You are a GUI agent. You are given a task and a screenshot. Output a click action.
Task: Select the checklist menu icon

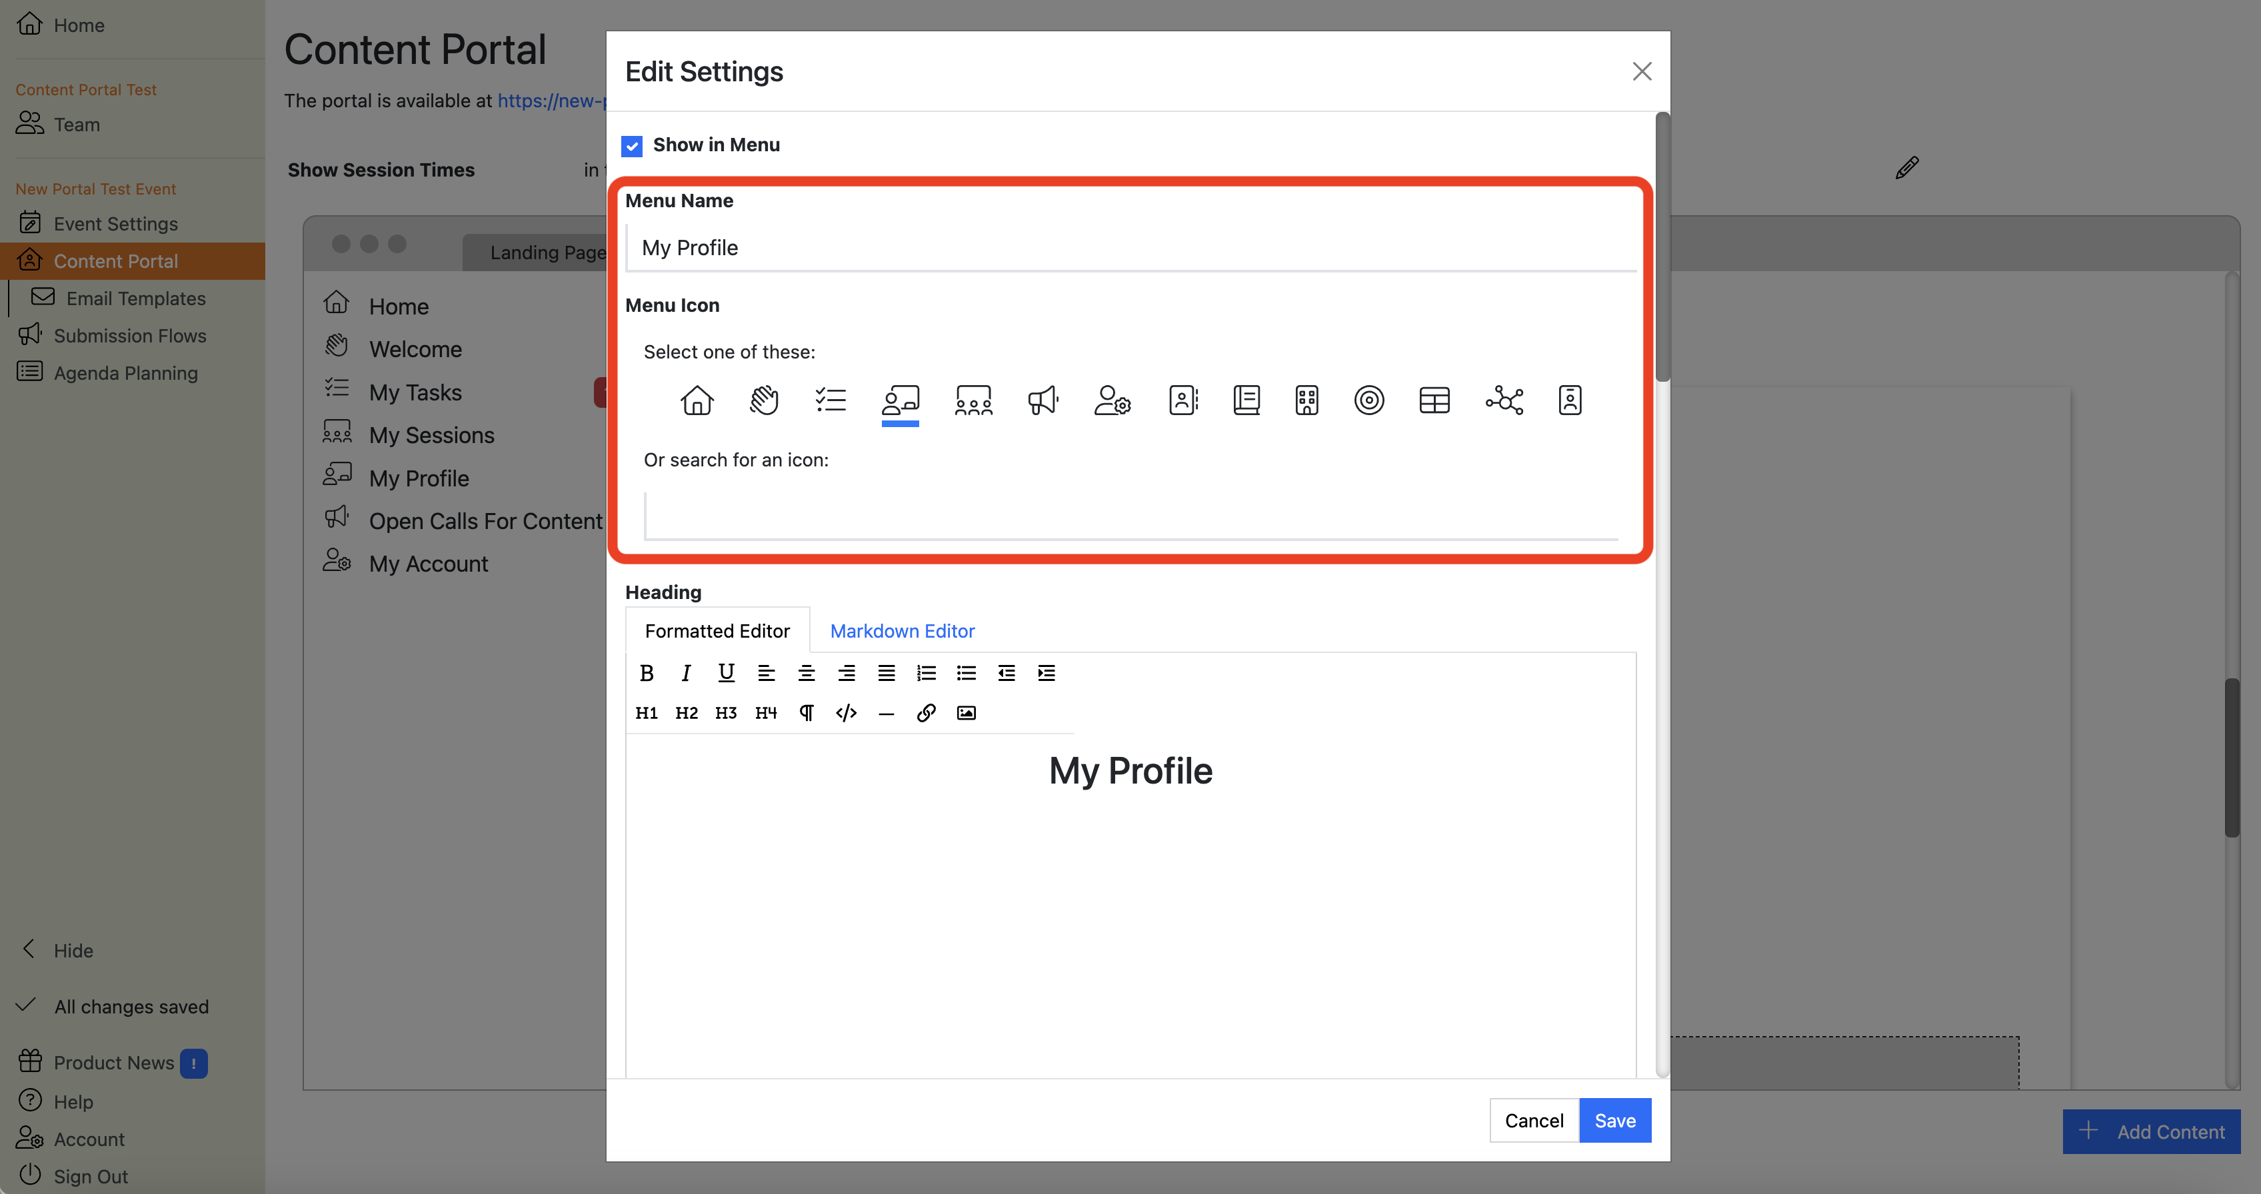pos(831,400)
